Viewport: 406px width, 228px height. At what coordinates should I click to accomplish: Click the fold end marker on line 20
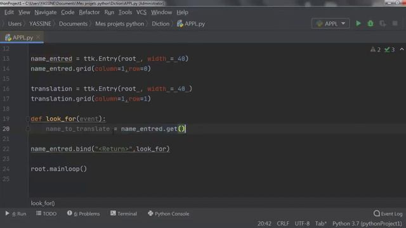click(x=28, y=129)
